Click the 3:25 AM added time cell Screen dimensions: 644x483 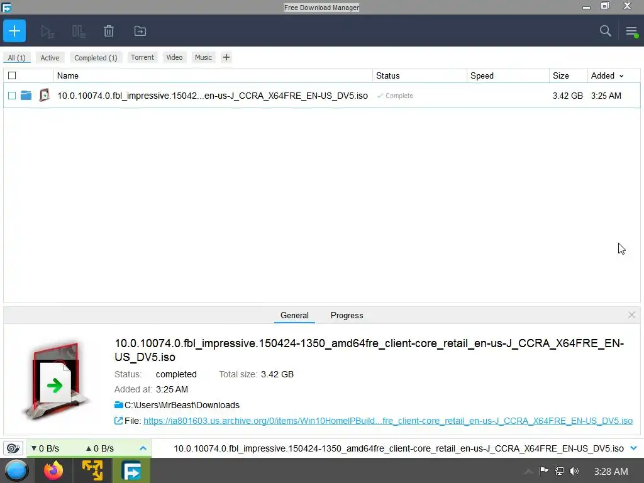pos(606,96)
